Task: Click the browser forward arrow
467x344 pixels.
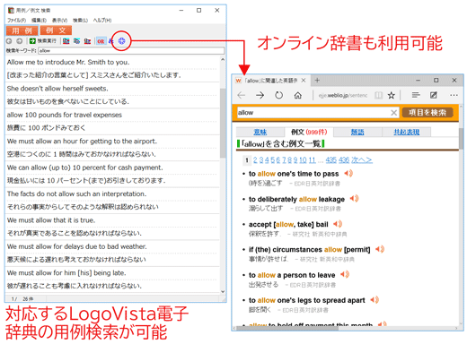Action: (260, 95)
